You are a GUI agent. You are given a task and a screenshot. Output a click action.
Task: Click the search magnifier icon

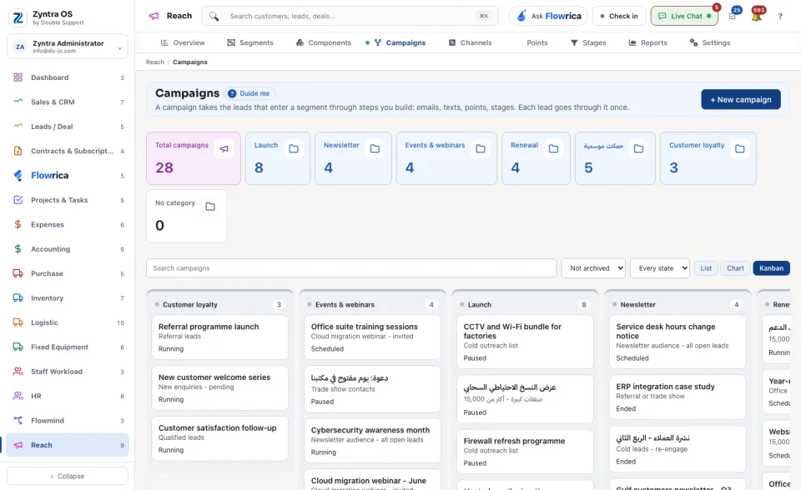214,17
